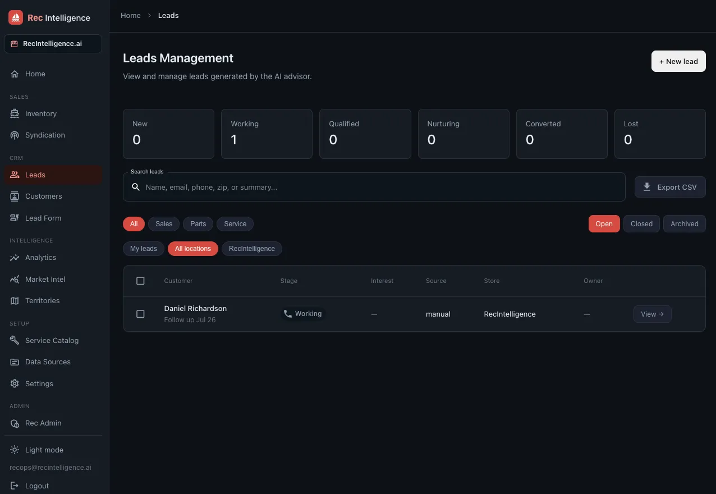Viewport: 716px width, 494px height.
Task: Click the Daniel Richardson customer name
Action: [x=195, y=308]
